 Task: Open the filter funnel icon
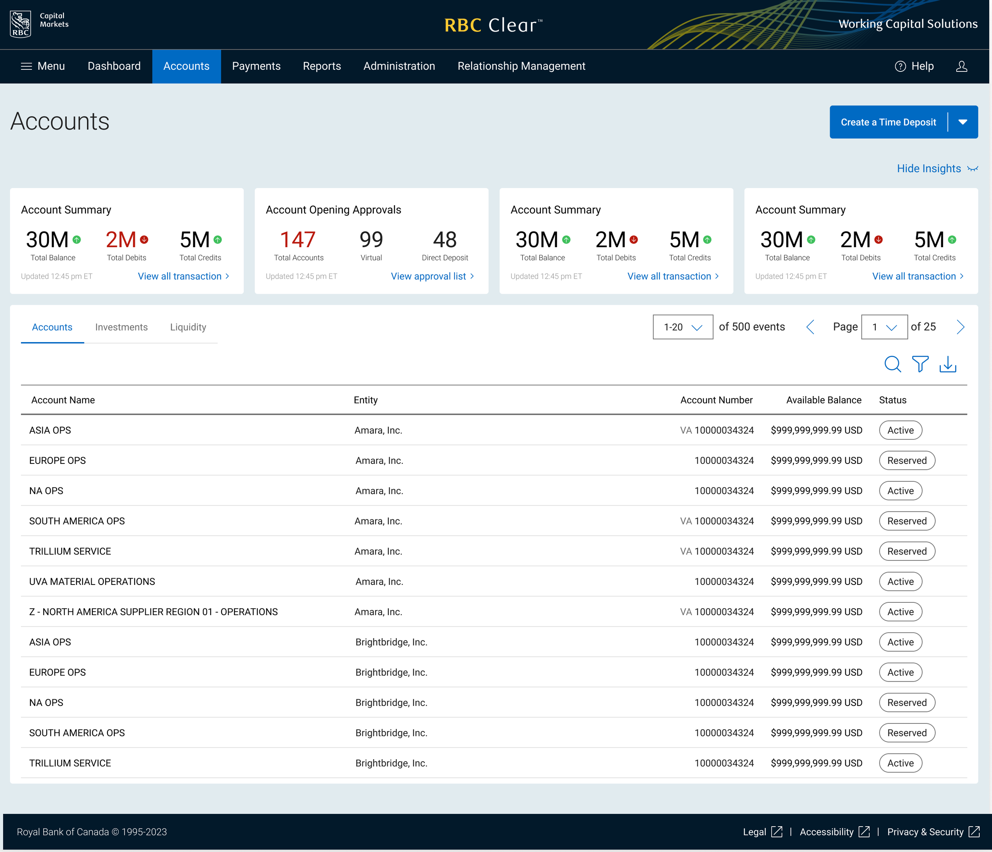(920, 364)
